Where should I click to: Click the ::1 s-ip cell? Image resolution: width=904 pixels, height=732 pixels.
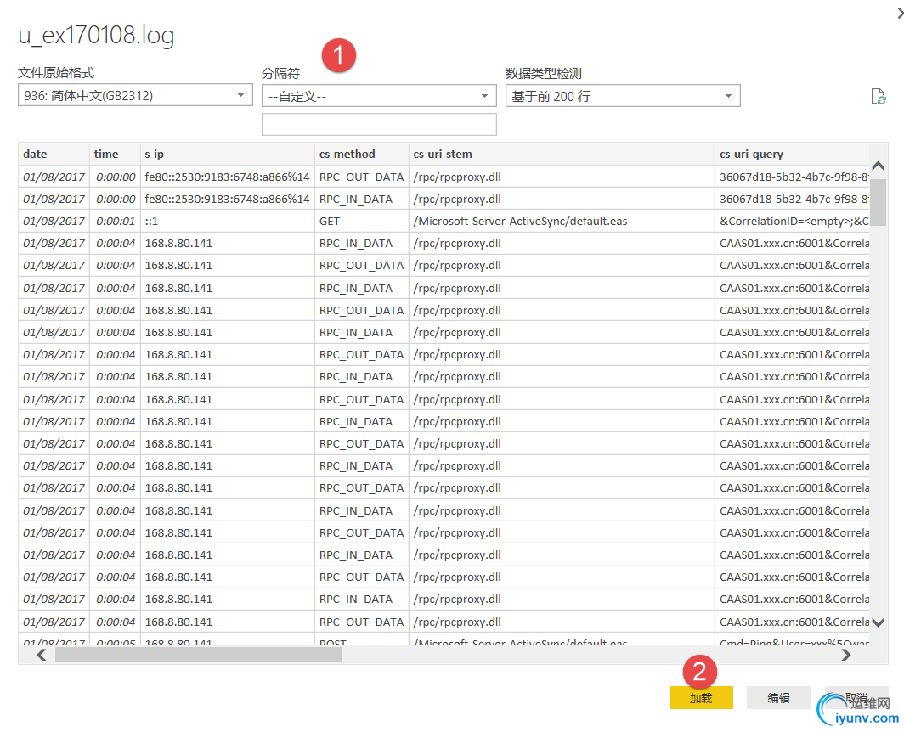(227, 222)
